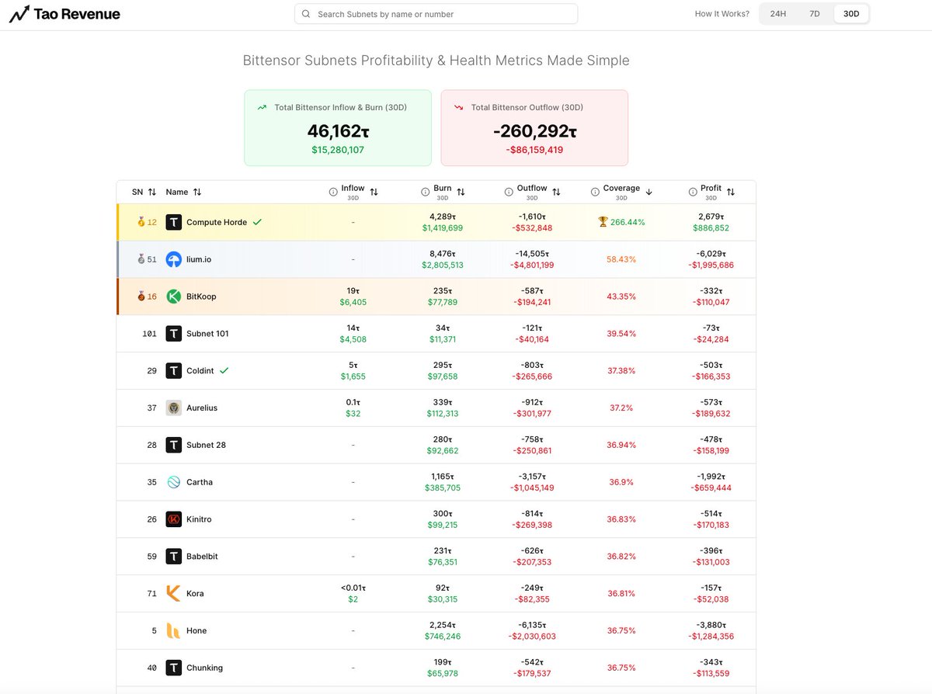Switch to the 24H timeframe tab
This screenshot has width=932, height=694.
(777, 14)
